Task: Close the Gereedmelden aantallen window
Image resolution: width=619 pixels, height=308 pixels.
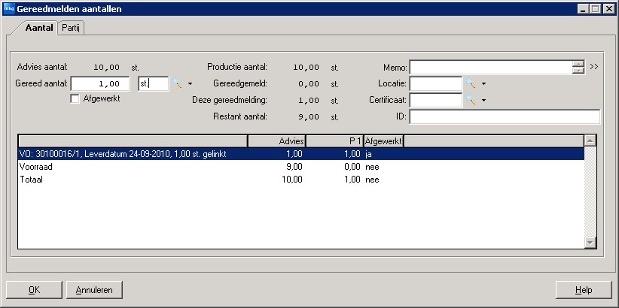Action: [608, 9]
